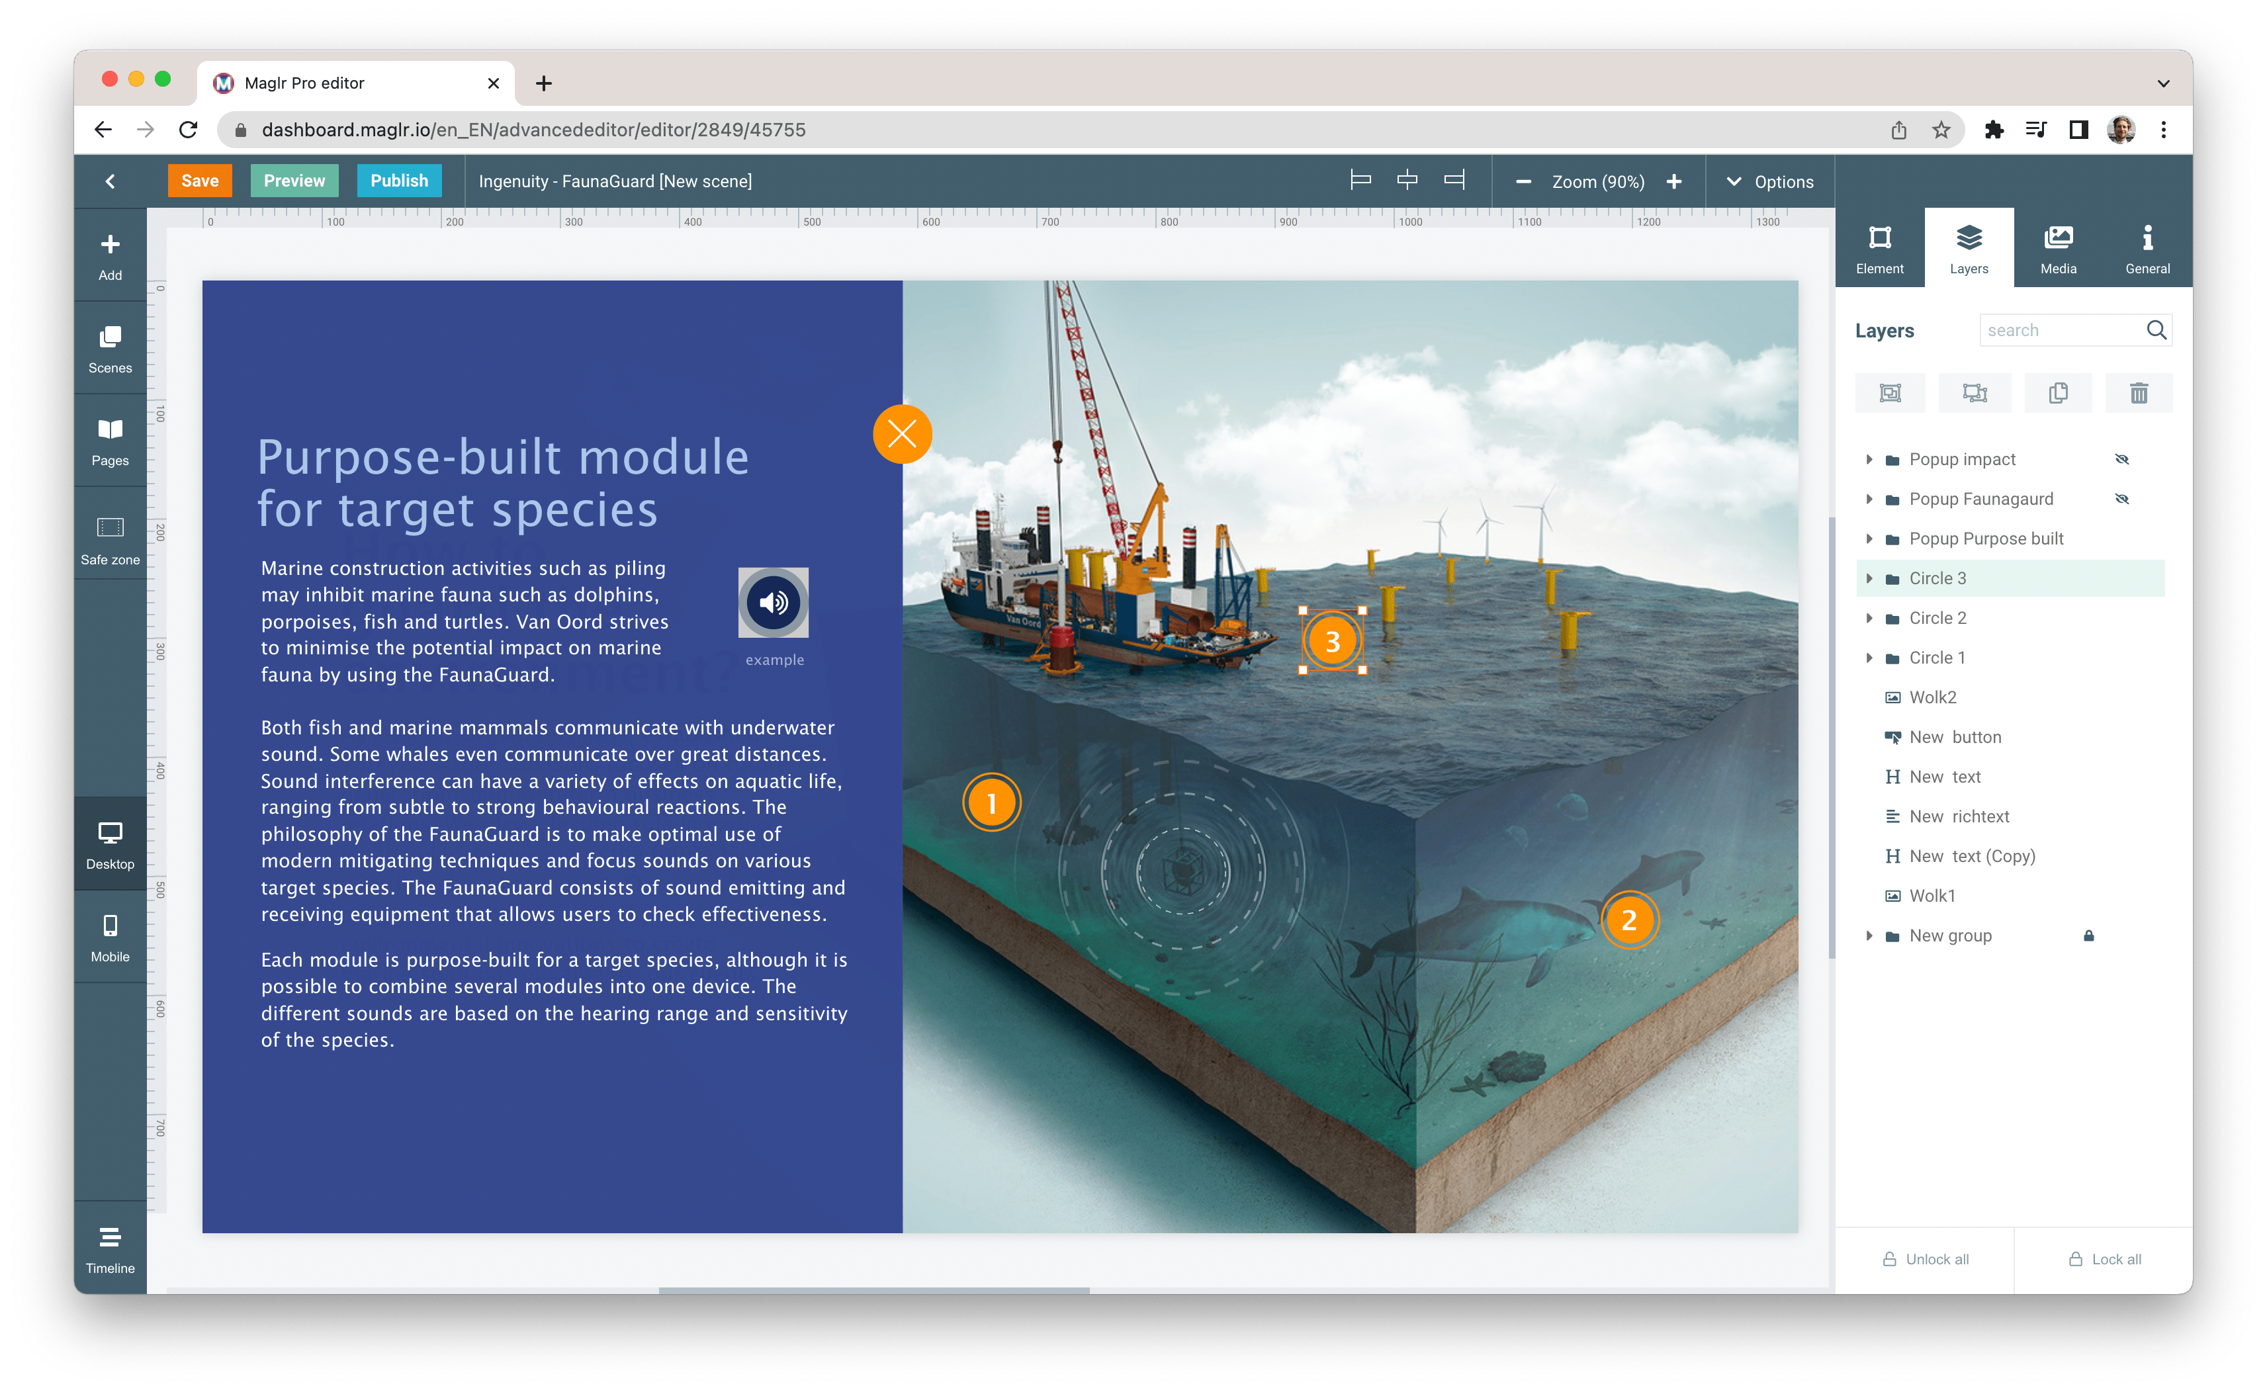Click the Add element plus icon
This screenshot has height=1392, width=2267.
[x=110, y=244]
